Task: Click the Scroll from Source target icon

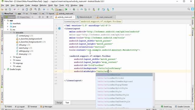Action: point(40,17)
